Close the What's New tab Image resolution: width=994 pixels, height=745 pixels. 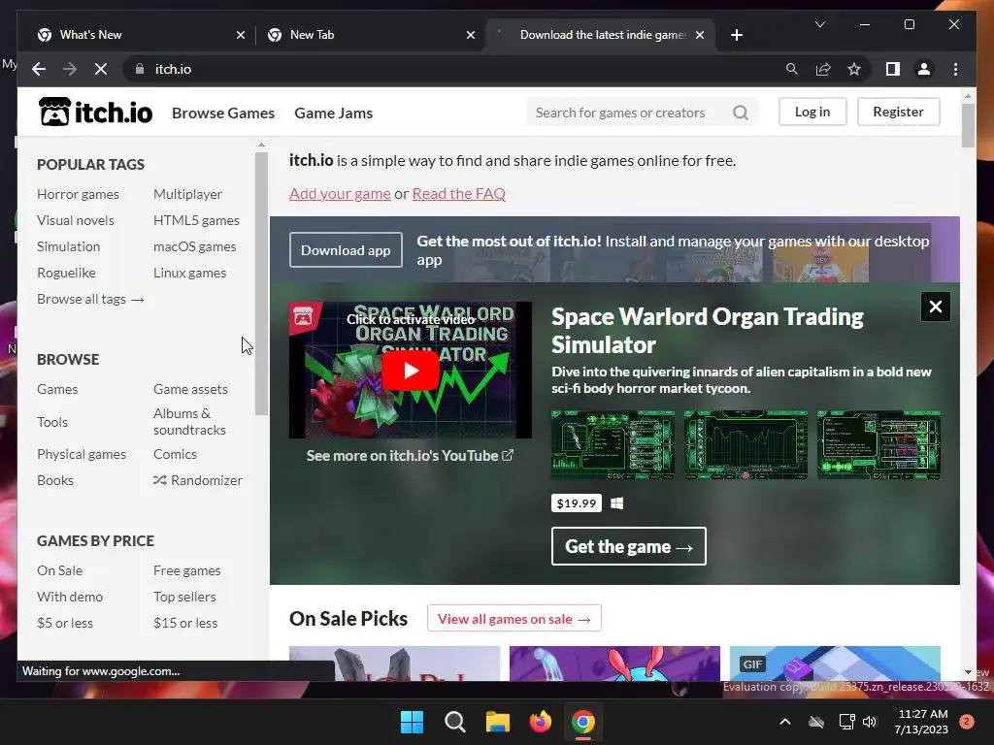[x=241, y=35]
